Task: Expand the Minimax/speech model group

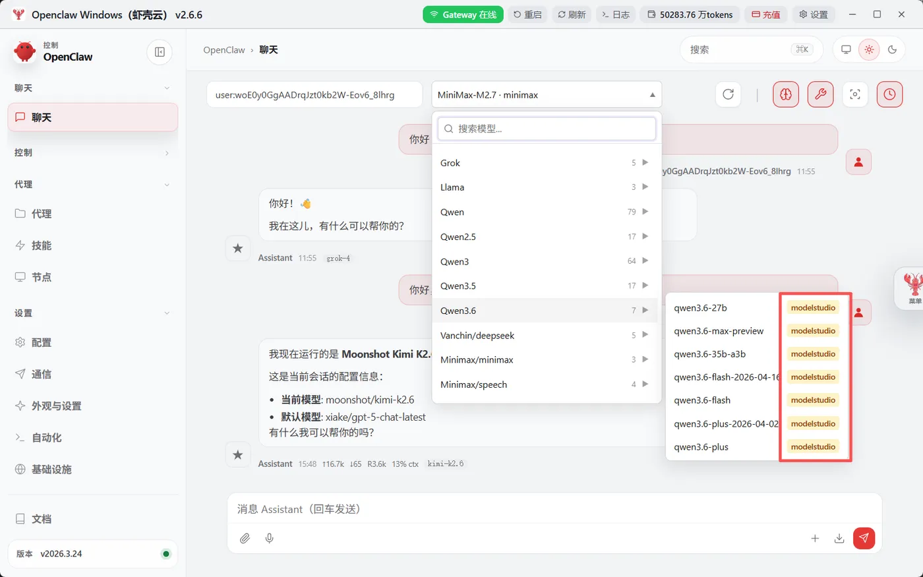Action: (545, 384)
